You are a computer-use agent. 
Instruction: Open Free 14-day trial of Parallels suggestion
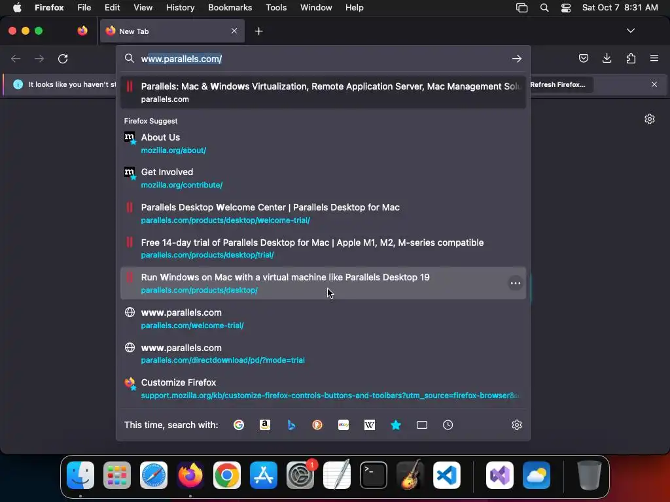[x=323, y=248]
